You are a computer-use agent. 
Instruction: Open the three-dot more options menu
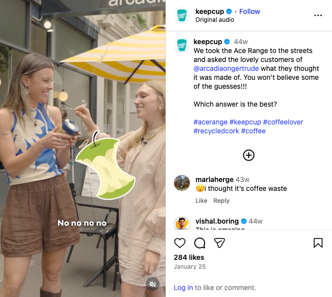(318, 15)
